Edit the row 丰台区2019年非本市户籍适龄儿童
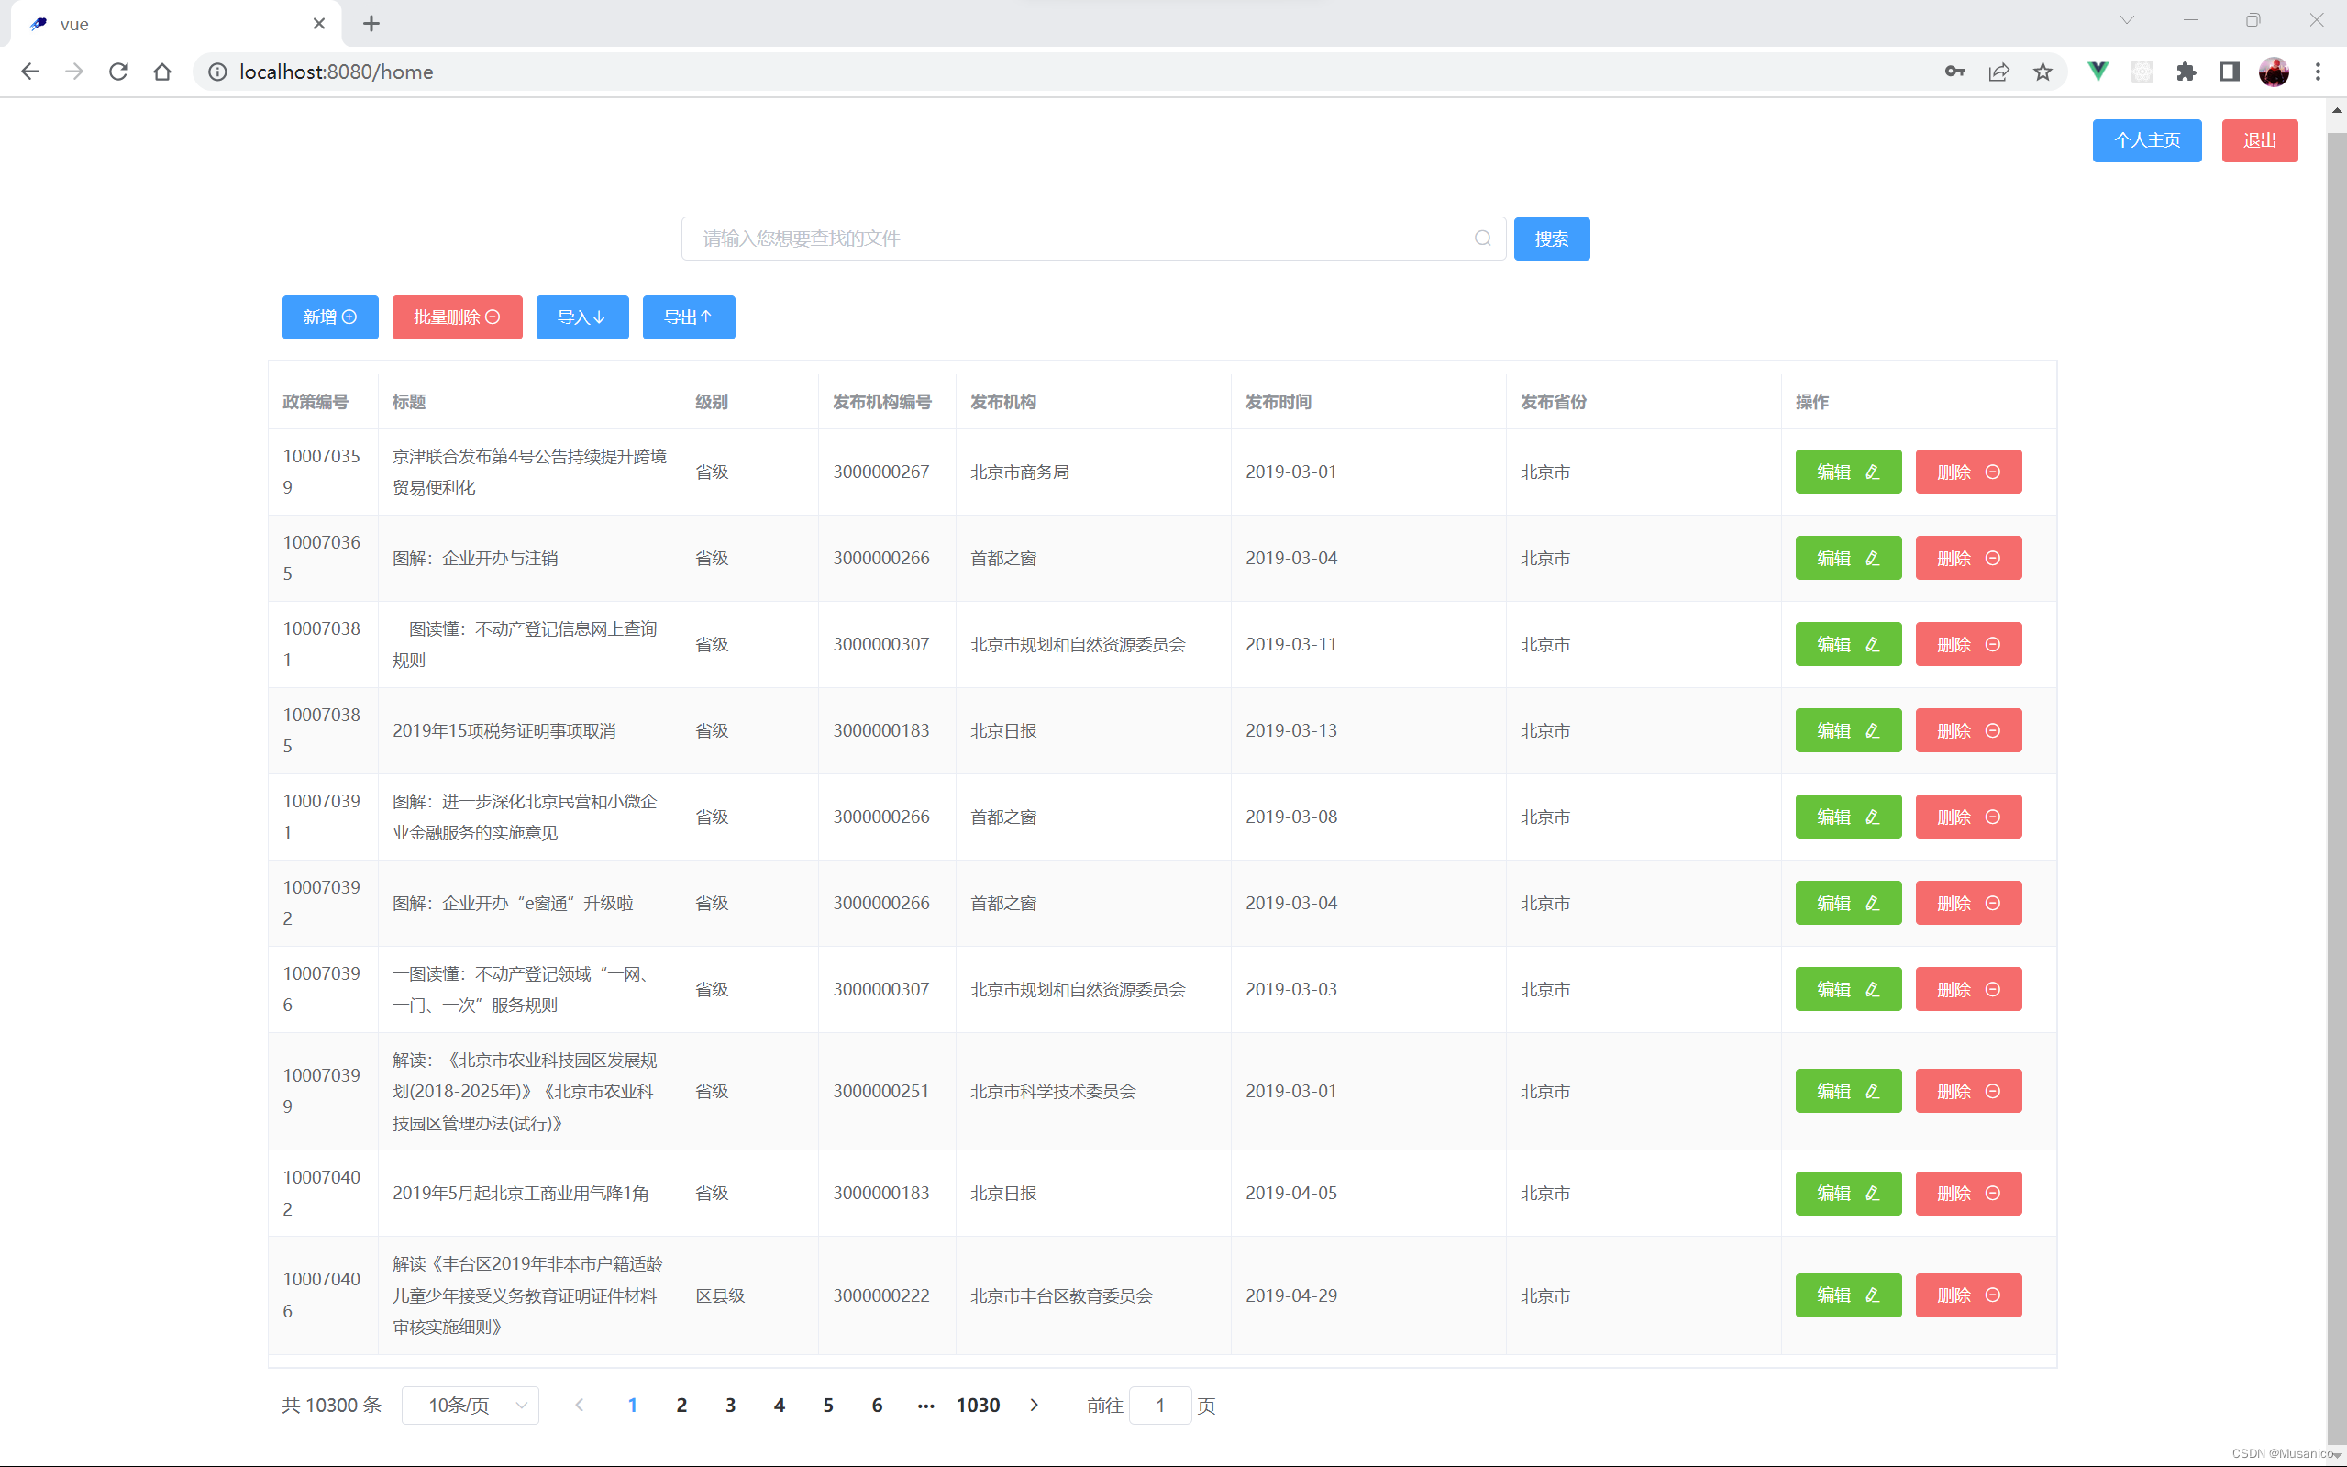 1848,1295
